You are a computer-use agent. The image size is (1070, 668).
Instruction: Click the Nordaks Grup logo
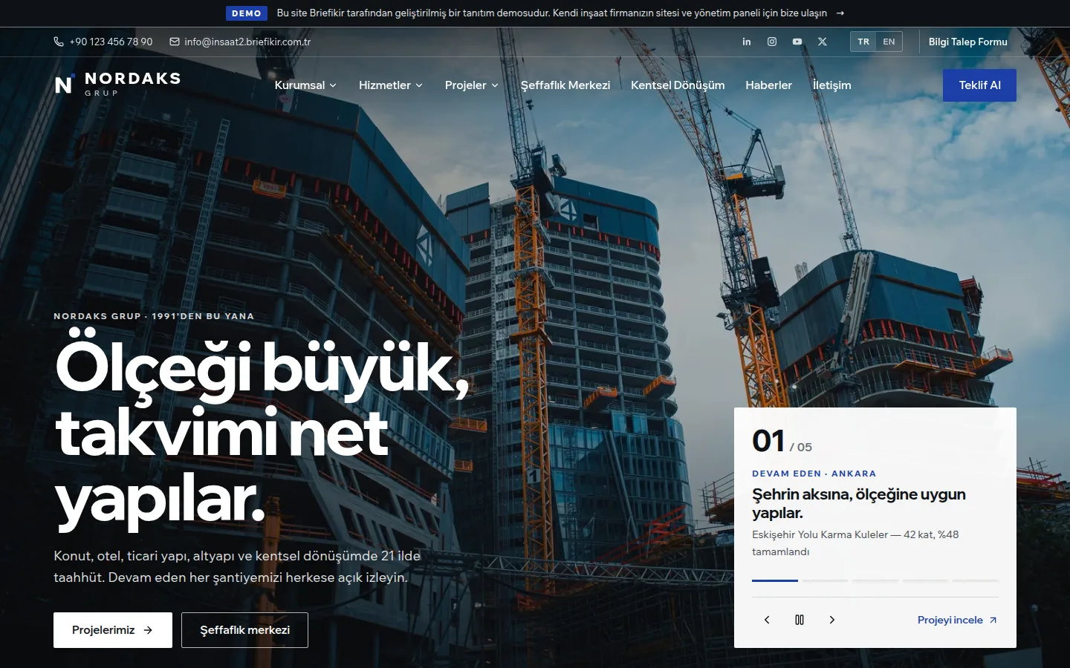(118, 85)
